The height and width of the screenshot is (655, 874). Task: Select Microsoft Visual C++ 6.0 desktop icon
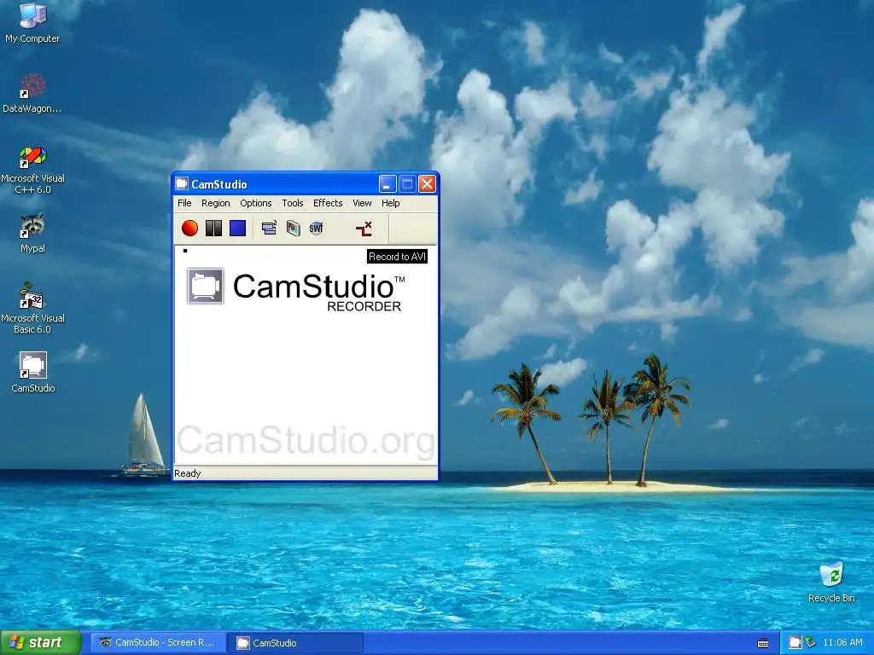tap(32, 170)
